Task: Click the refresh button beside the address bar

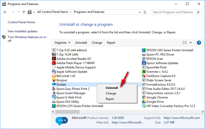Action: 145,12
